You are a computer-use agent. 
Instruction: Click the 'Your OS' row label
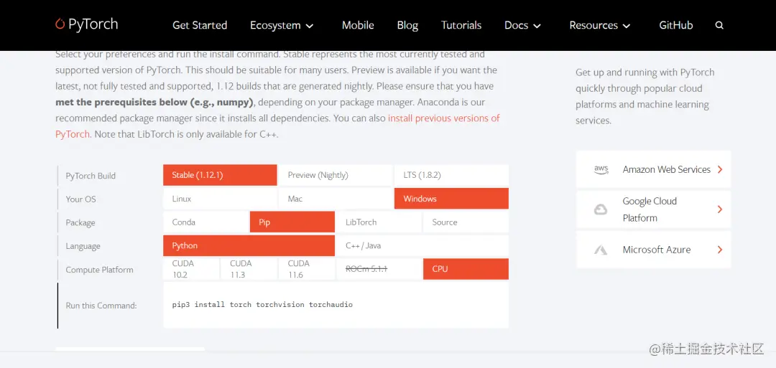point(80,199)
